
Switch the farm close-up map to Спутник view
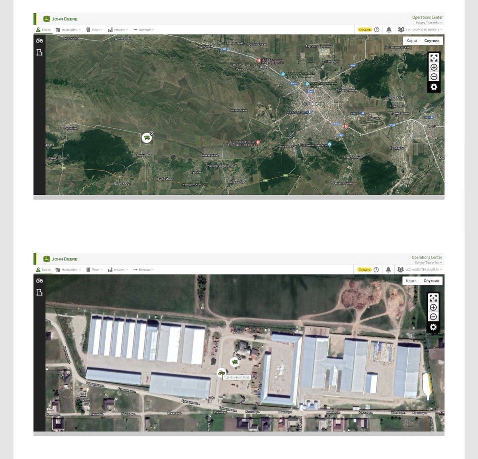[431, 281]
